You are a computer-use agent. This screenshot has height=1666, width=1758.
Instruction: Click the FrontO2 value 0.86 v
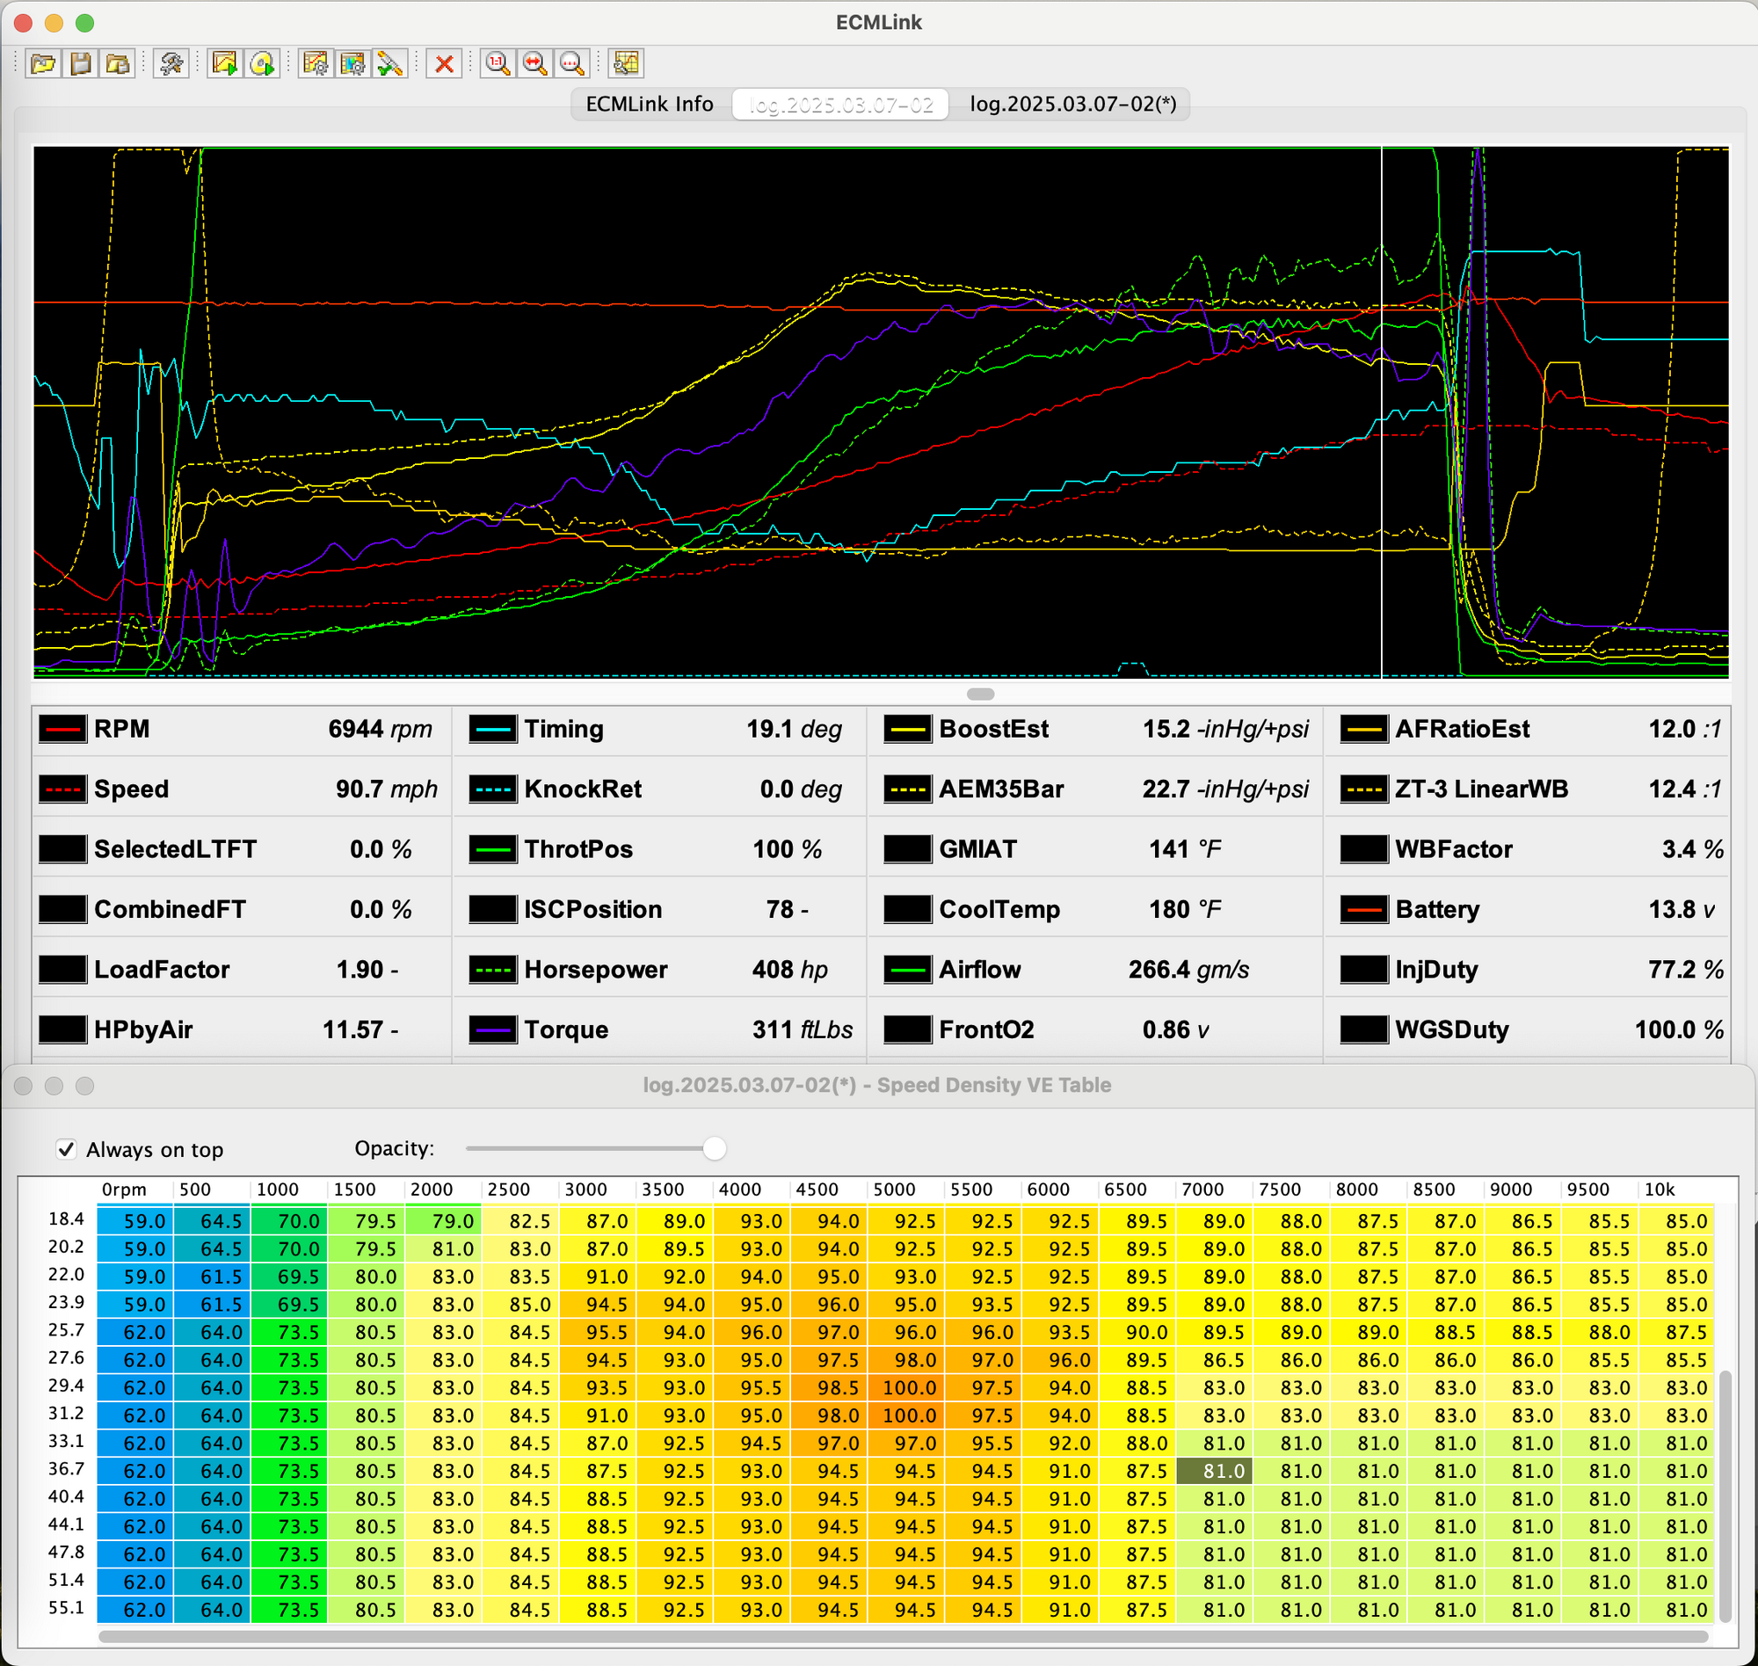click(x=1175, y=1029)
